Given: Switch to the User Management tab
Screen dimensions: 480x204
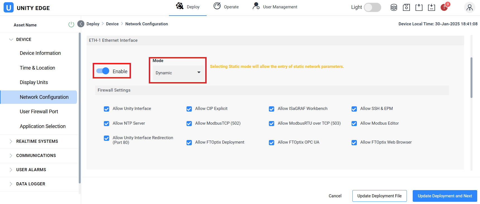Looking at the screenshot, I should pyautogui.click(x=275, y=7).
